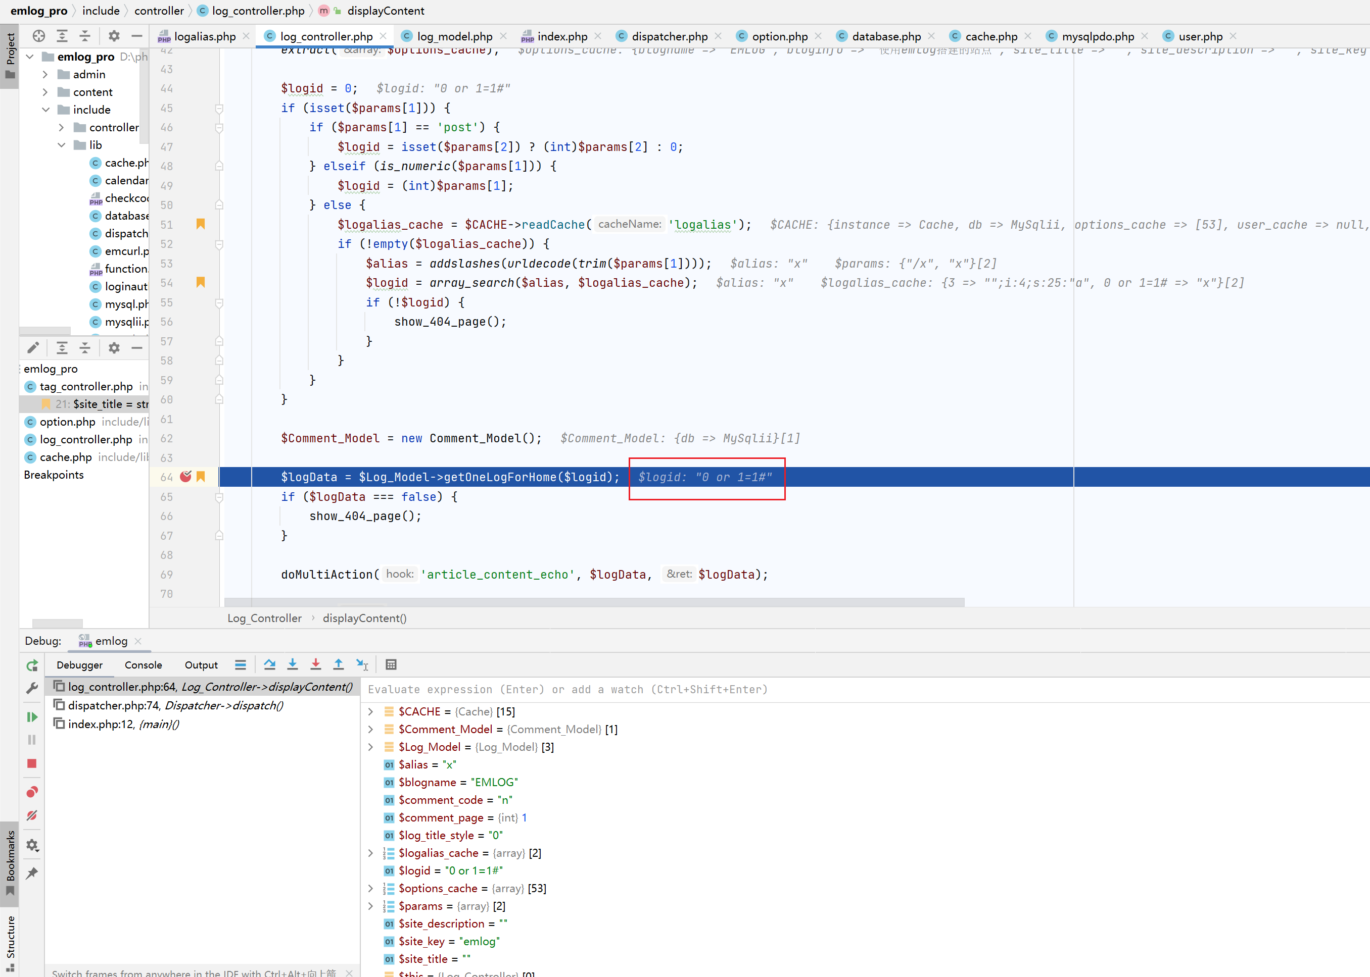Image resolution: width=1370 pixels, height=977 pixels.
Task: Click the Log_Controller breadcrumb below the editor
Action: (x=264, y=618)
